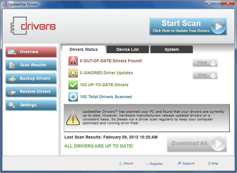237x173 pixels.
Task: Click the blue total drivers scanned icon
Action: pyautogui.click(x=73, y=97)
